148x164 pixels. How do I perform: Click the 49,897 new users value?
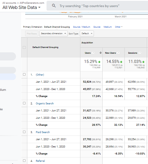coord(110,82)
